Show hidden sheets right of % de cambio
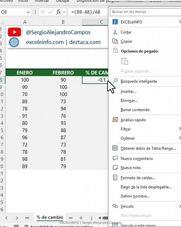The image size is (181, 227). pos(70,218)
